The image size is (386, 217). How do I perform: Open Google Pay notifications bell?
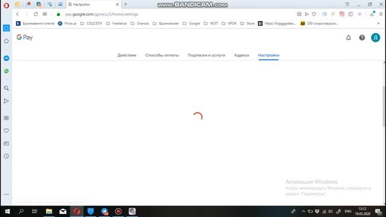pyautogui.click(x=349, y=37)
